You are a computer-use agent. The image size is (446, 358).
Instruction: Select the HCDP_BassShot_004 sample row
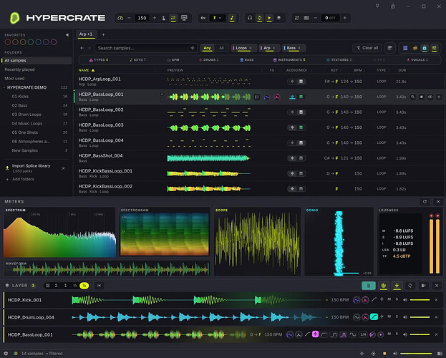(x=259, y=158)
